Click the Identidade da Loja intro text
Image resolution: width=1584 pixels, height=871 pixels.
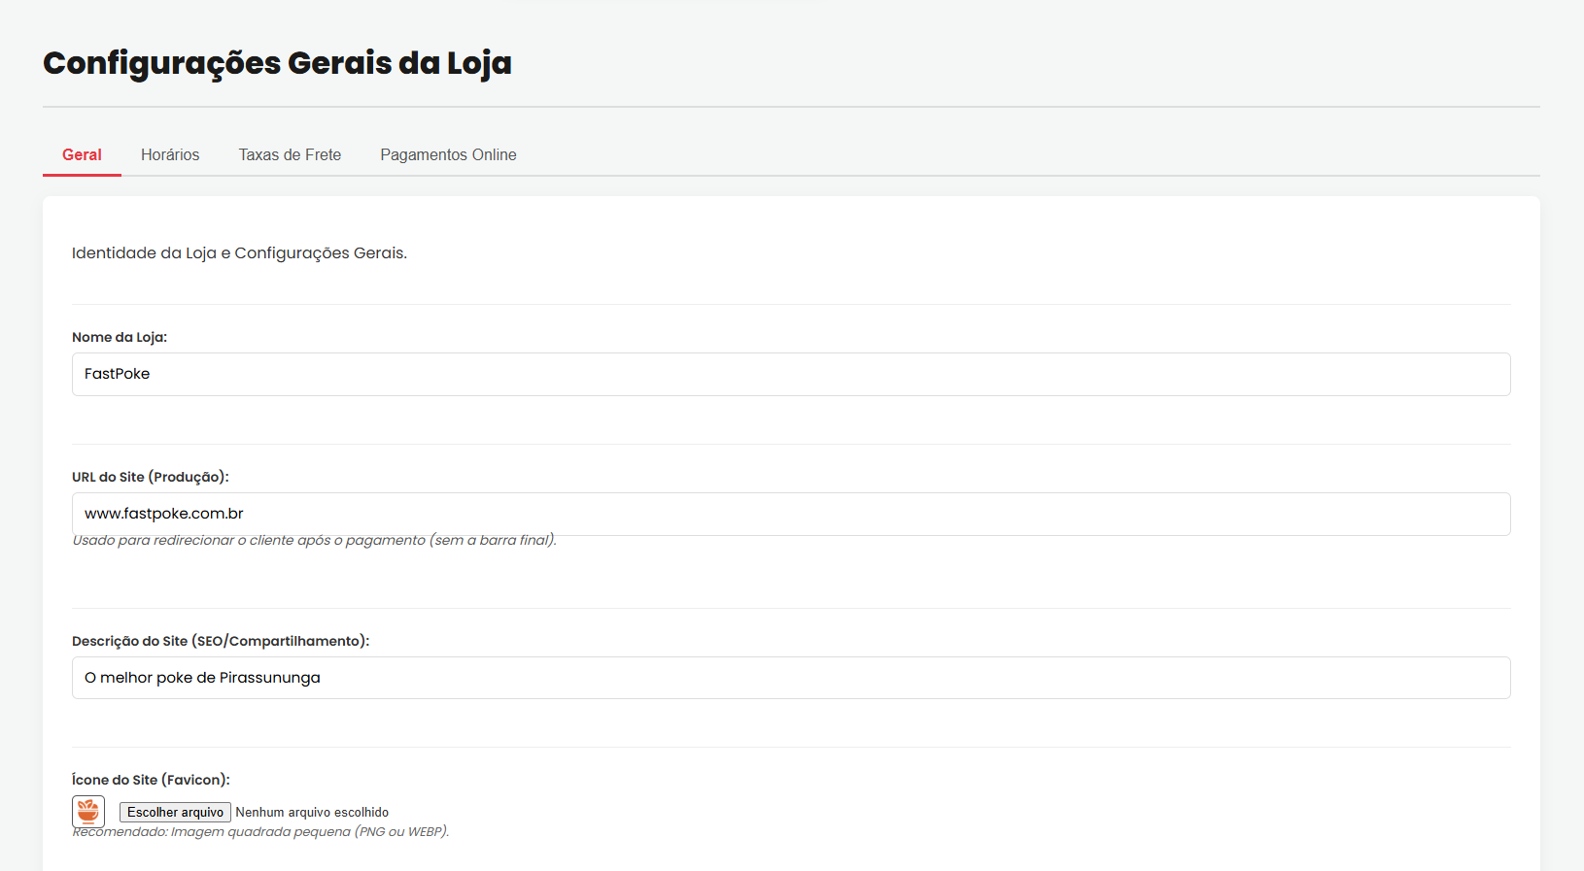(239, 253)
